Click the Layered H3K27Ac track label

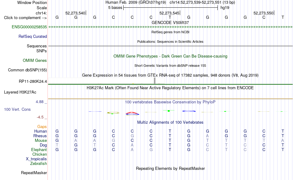tap(20, 92)
